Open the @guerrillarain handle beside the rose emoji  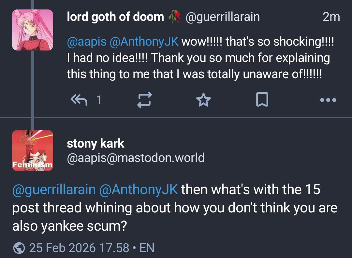coord(223,17)
